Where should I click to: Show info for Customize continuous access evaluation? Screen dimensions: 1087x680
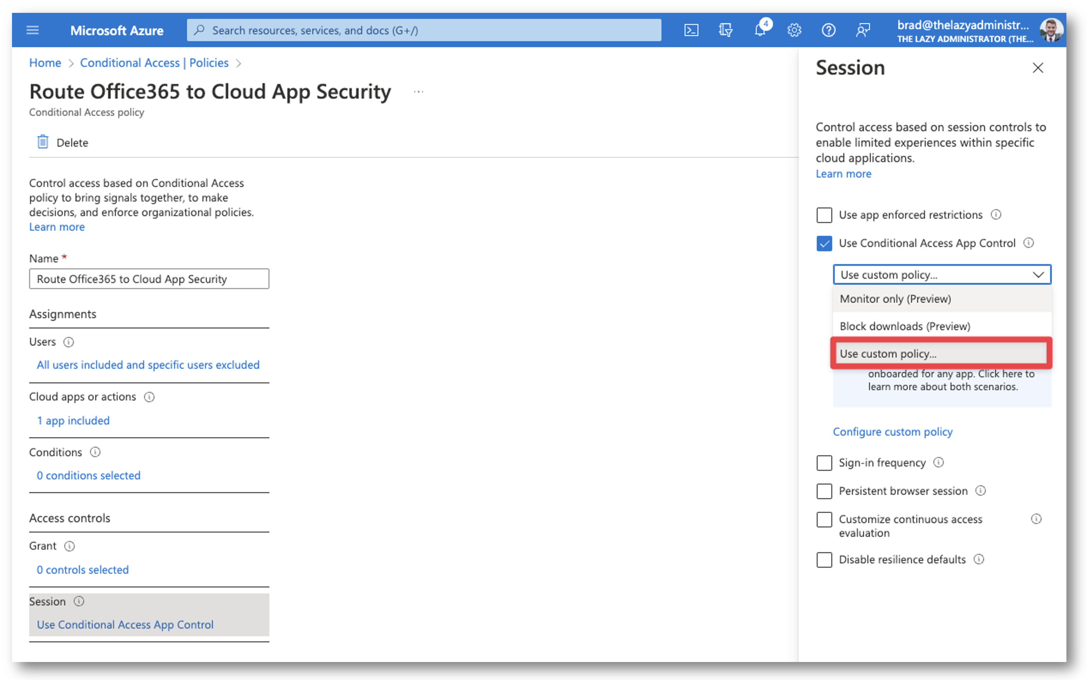coord(1036,519)
